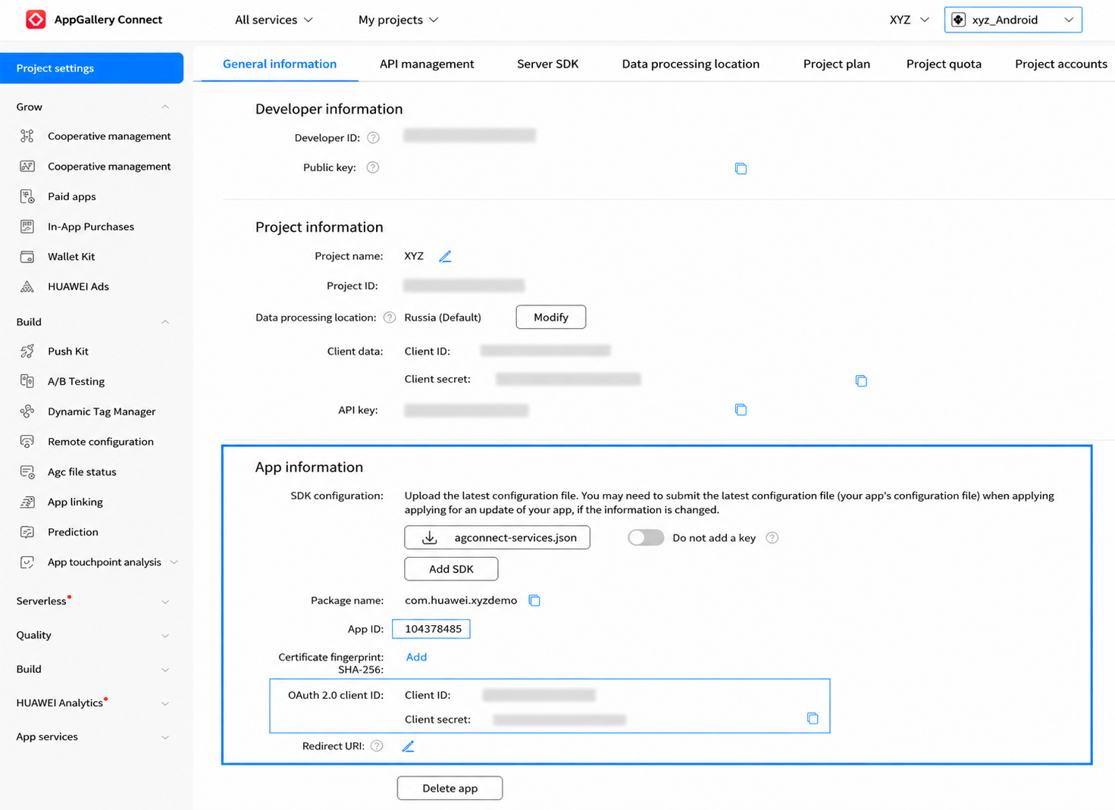The width and height of the screenshot is (1115, 810).
Task: Expand the Build section below Quality
Action: pos(165,670)
